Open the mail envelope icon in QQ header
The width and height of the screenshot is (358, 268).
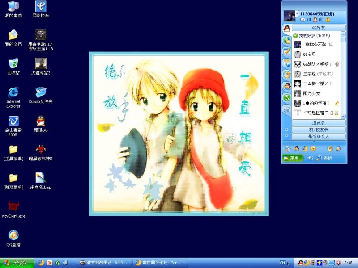(303, 19)
